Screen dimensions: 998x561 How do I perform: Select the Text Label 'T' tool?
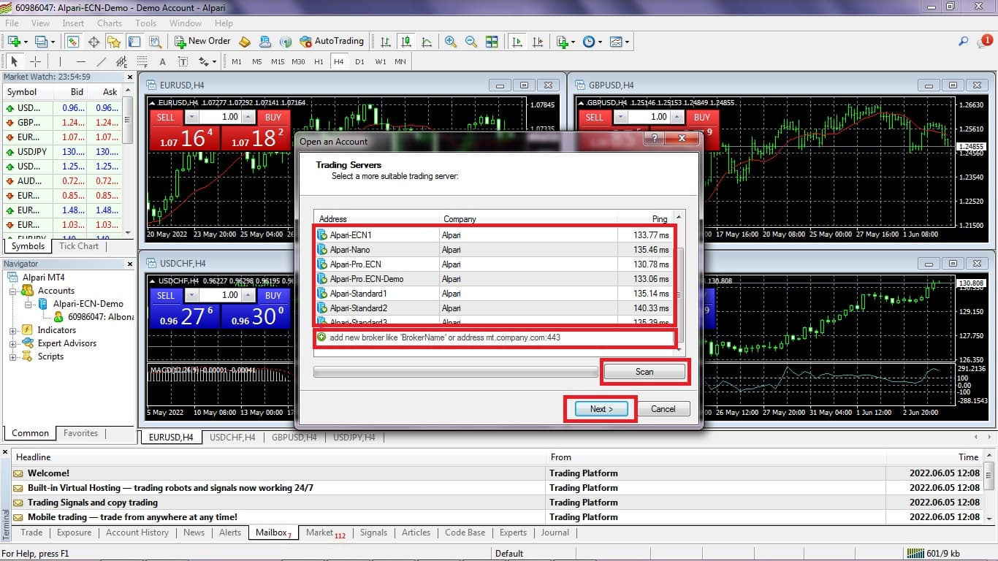(x=183, y=61)
